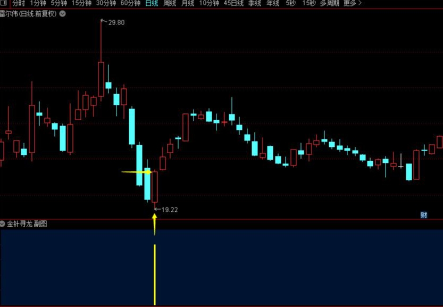The height and width of the screenshot is (307, 443).
Task: Expand the 更多 more periods menu
Action: (x=353, y=3)
